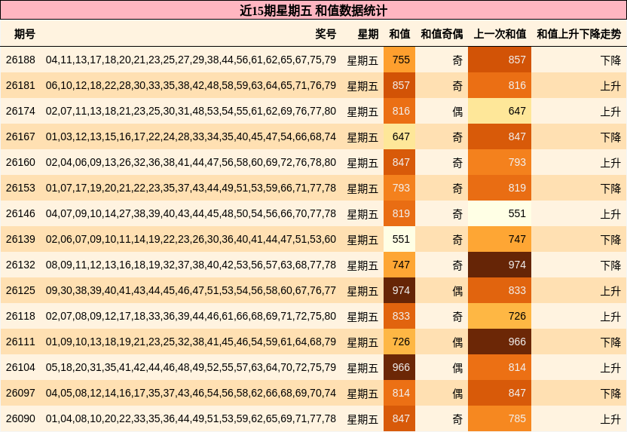
Task: Click the numbers list starting 02,04,06,09 in row 26160
Action: point(191,162)
